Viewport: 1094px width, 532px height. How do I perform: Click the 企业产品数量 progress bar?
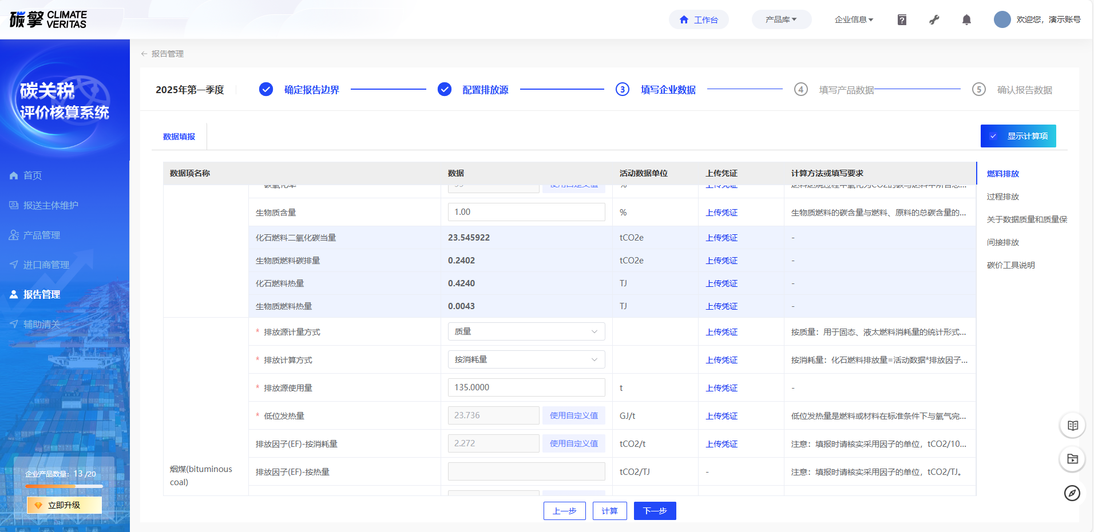(x=64, y=486)
